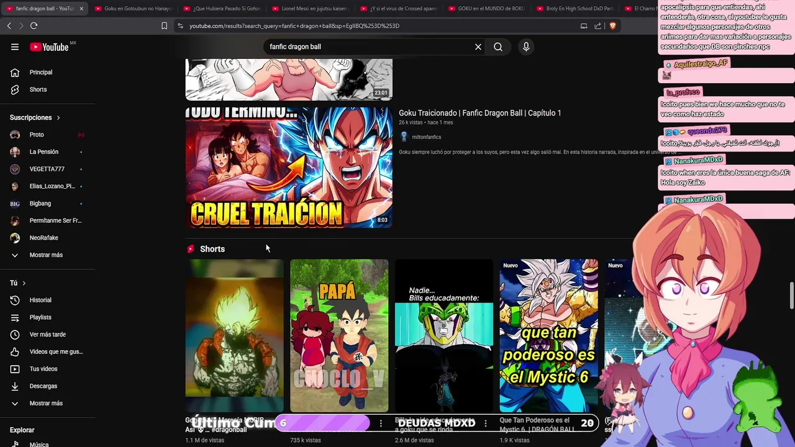Open the PAPÁ Choclo short thumbnail

coord(339,336)
